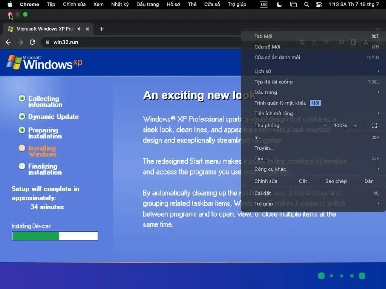Image resolution: width=386 pixels, height=289 pixels.
Task: Click Preparing Installation setup step
Action: tap(40, 133)
